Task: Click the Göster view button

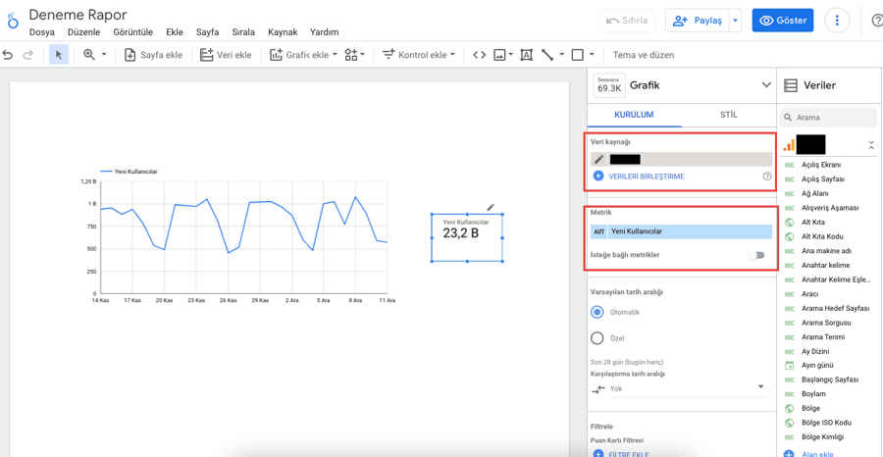Action: [783, 21]
